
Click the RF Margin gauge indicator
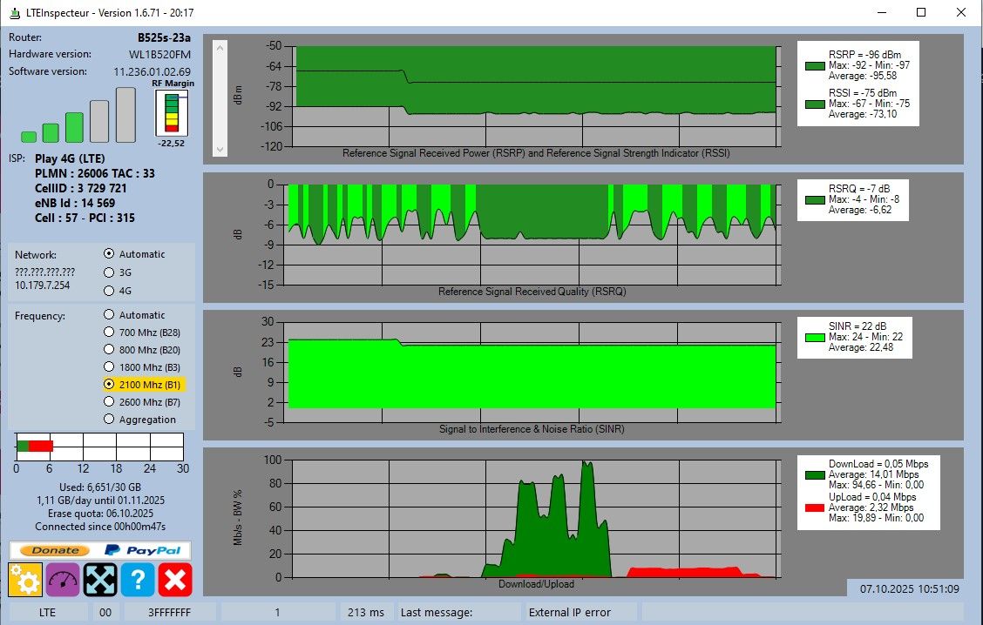172,113
